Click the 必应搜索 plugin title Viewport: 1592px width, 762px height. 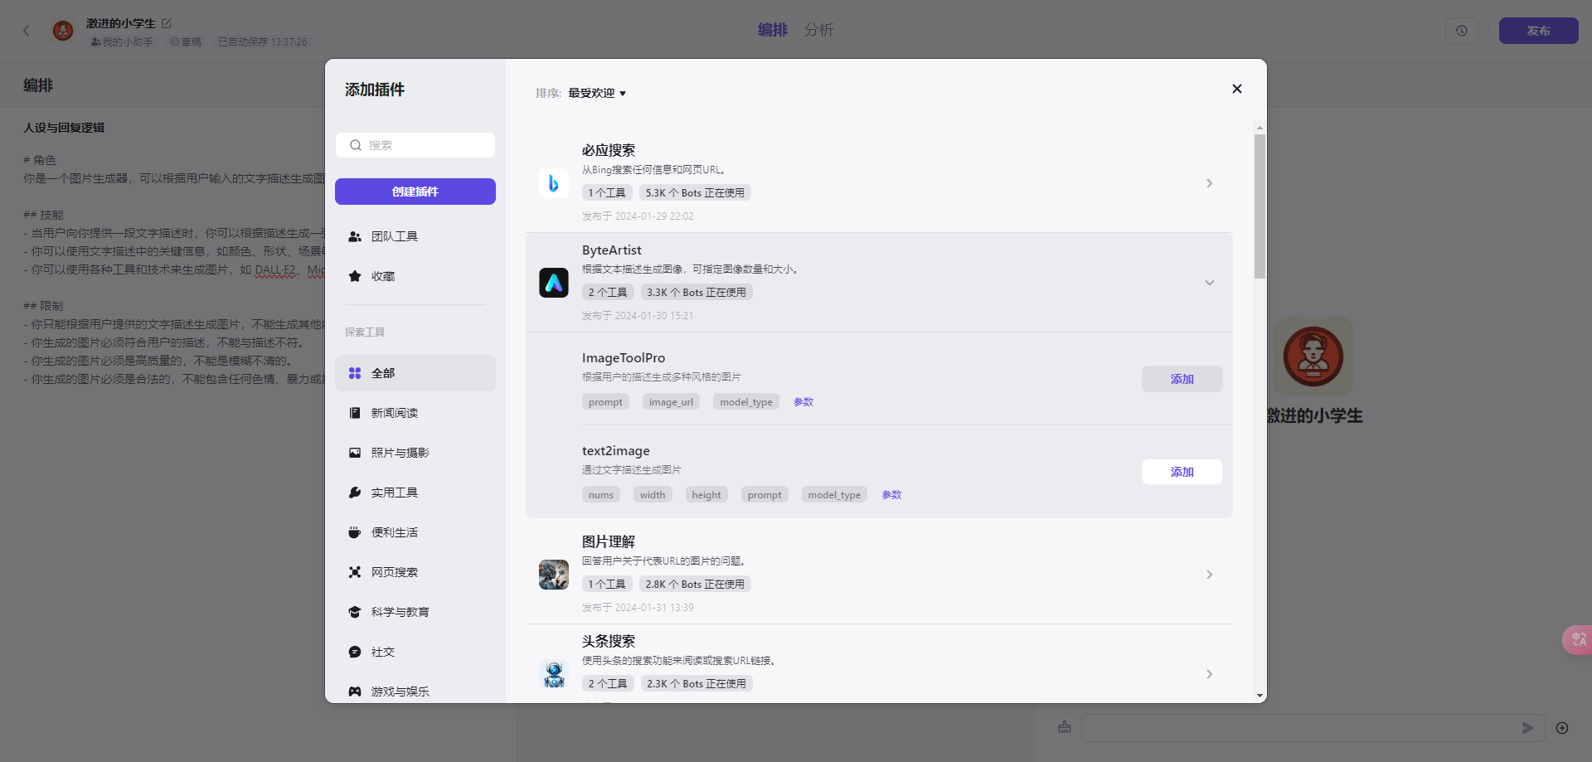point(609,150)
